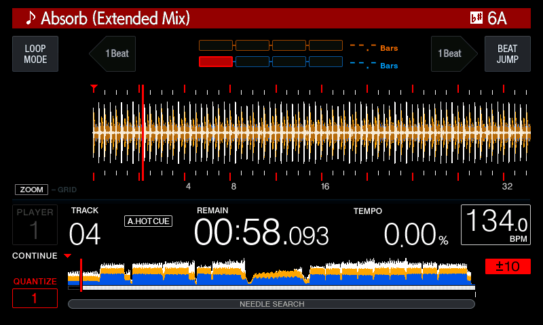The height and width of the screenshot is (325, 543).
Task: Tap the red triangle next to CONTINUE
Action: [x=67, y=256]
